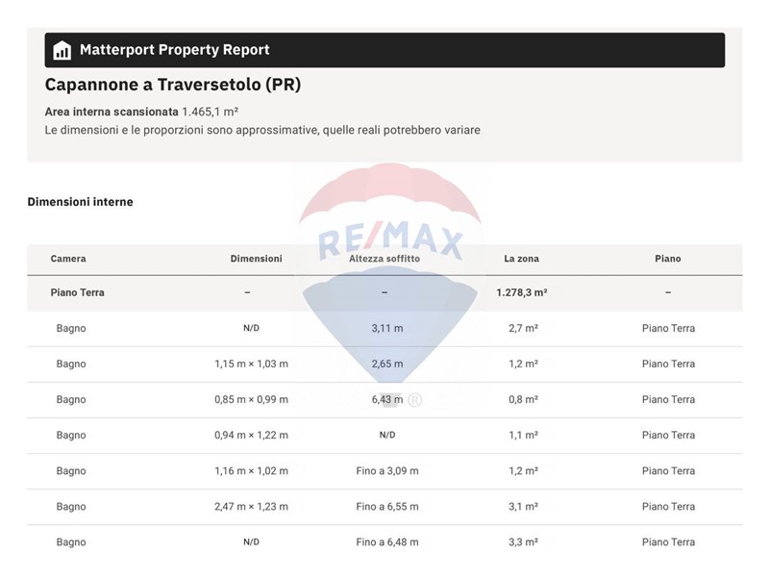769x577 pixels.
Task: Click the 1.278,3 m² total area cell
Action: click(522, 292)
